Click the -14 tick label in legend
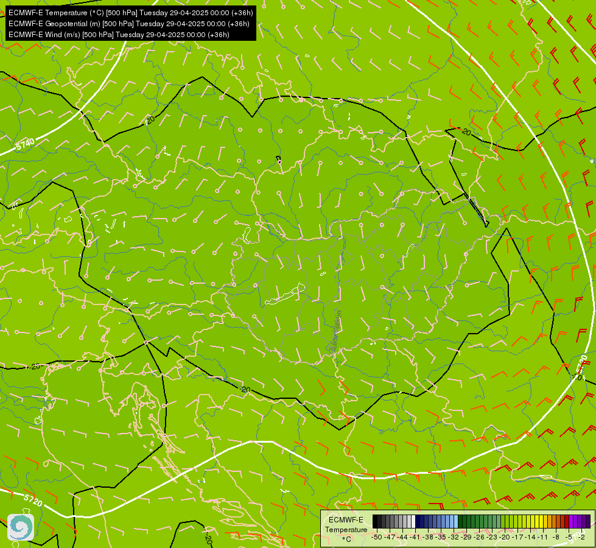This screenshot has height=548, width=596. pos(530,538)
